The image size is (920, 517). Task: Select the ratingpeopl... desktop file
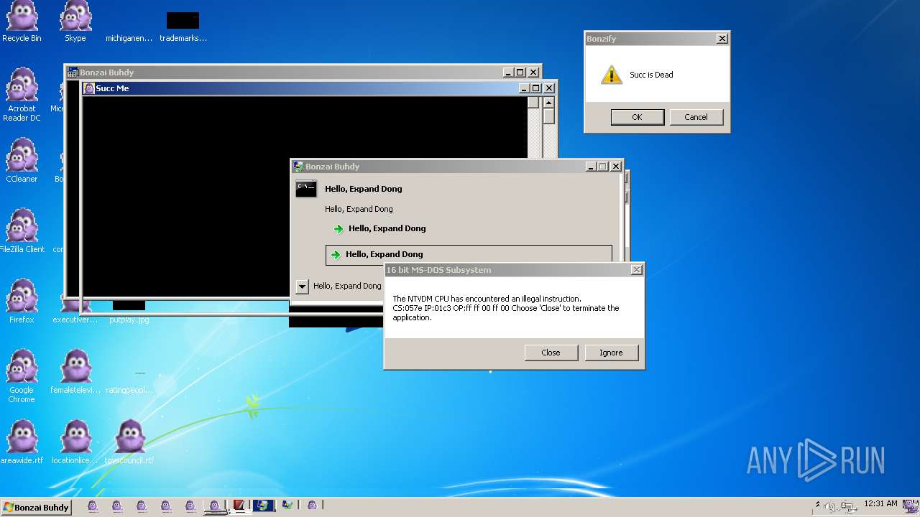(129, 390)
